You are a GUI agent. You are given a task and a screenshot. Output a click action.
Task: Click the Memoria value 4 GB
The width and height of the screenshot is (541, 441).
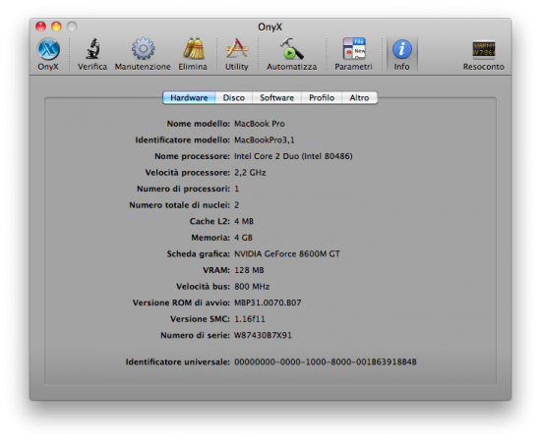coord(244,238)
